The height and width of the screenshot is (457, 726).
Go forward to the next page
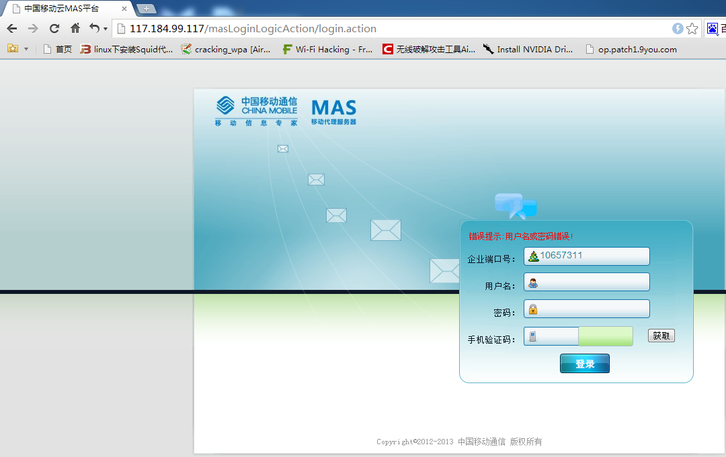click(33, 29)
